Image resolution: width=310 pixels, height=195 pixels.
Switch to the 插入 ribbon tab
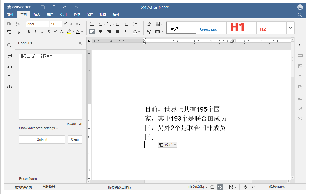[37, 15]
